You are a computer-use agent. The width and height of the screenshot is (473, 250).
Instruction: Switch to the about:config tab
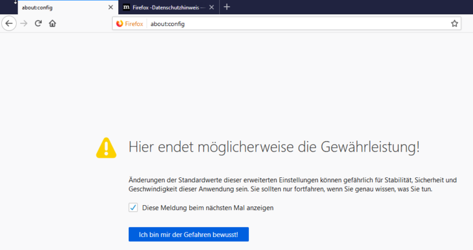(68, 7)
